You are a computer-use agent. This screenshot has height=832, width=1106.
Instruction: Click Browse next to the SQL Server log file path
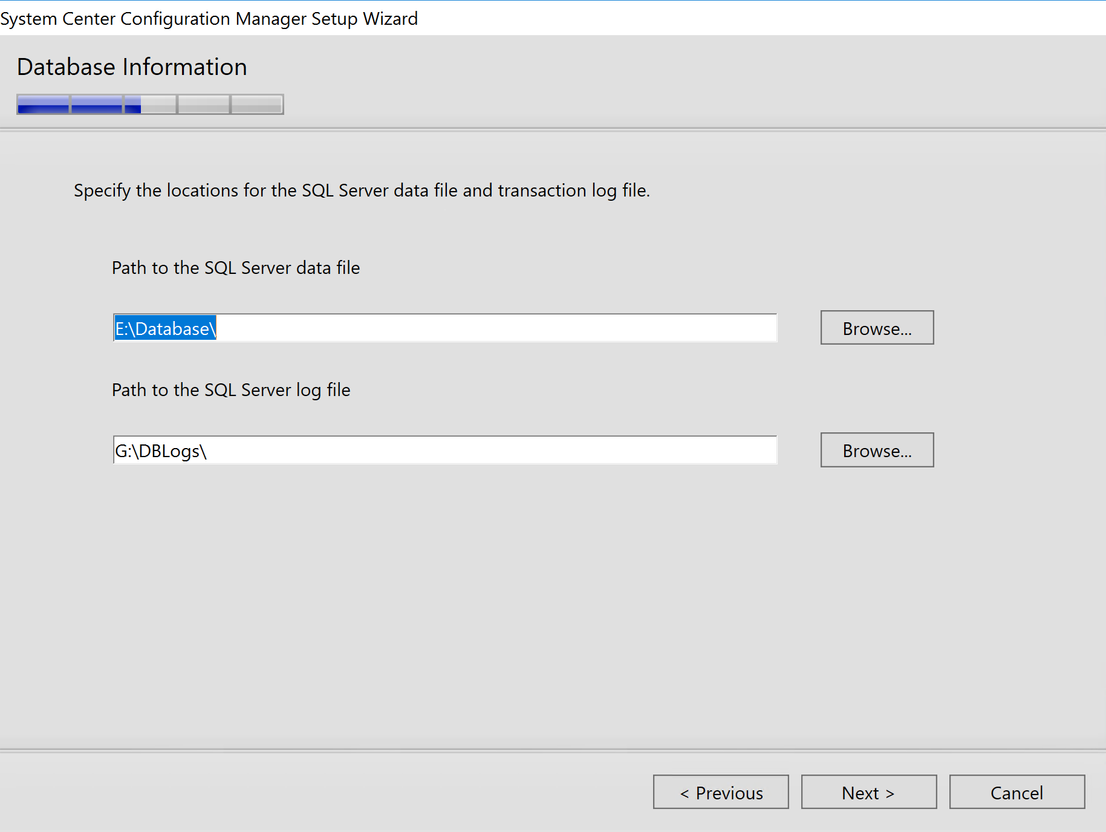click(x=876, y=450)
